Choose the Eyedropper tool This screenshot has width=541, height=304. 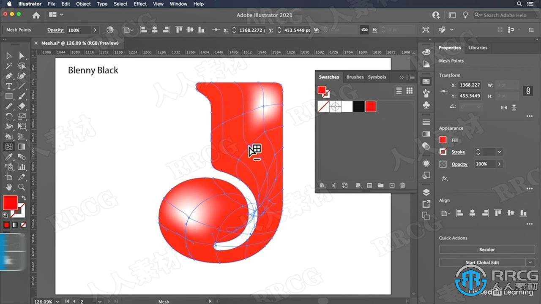9,157
